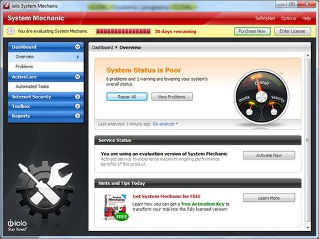Image resolution: width=319 pixels, height=239 pixels.
Task: Click the Activate Now button
Action: [x=269, y=156]
